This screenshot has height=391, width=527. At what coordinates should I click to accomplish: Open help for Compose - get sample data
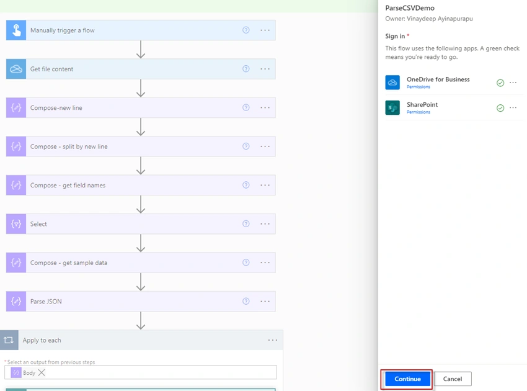(246, 262)
